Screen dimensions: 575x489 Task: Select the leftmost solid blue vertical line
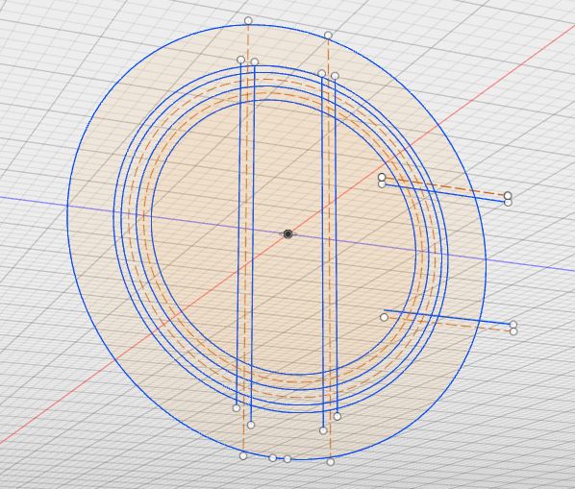[x=238, y=234]
